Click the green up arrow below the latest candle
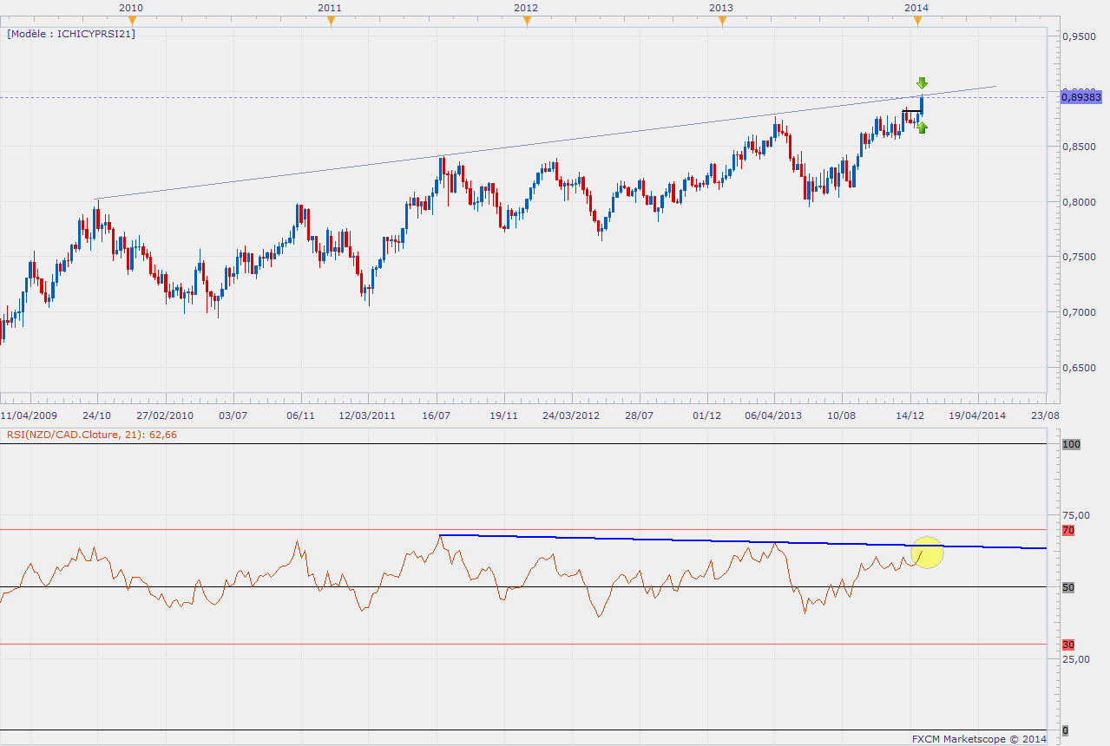1110x746 pixels. 922,128
